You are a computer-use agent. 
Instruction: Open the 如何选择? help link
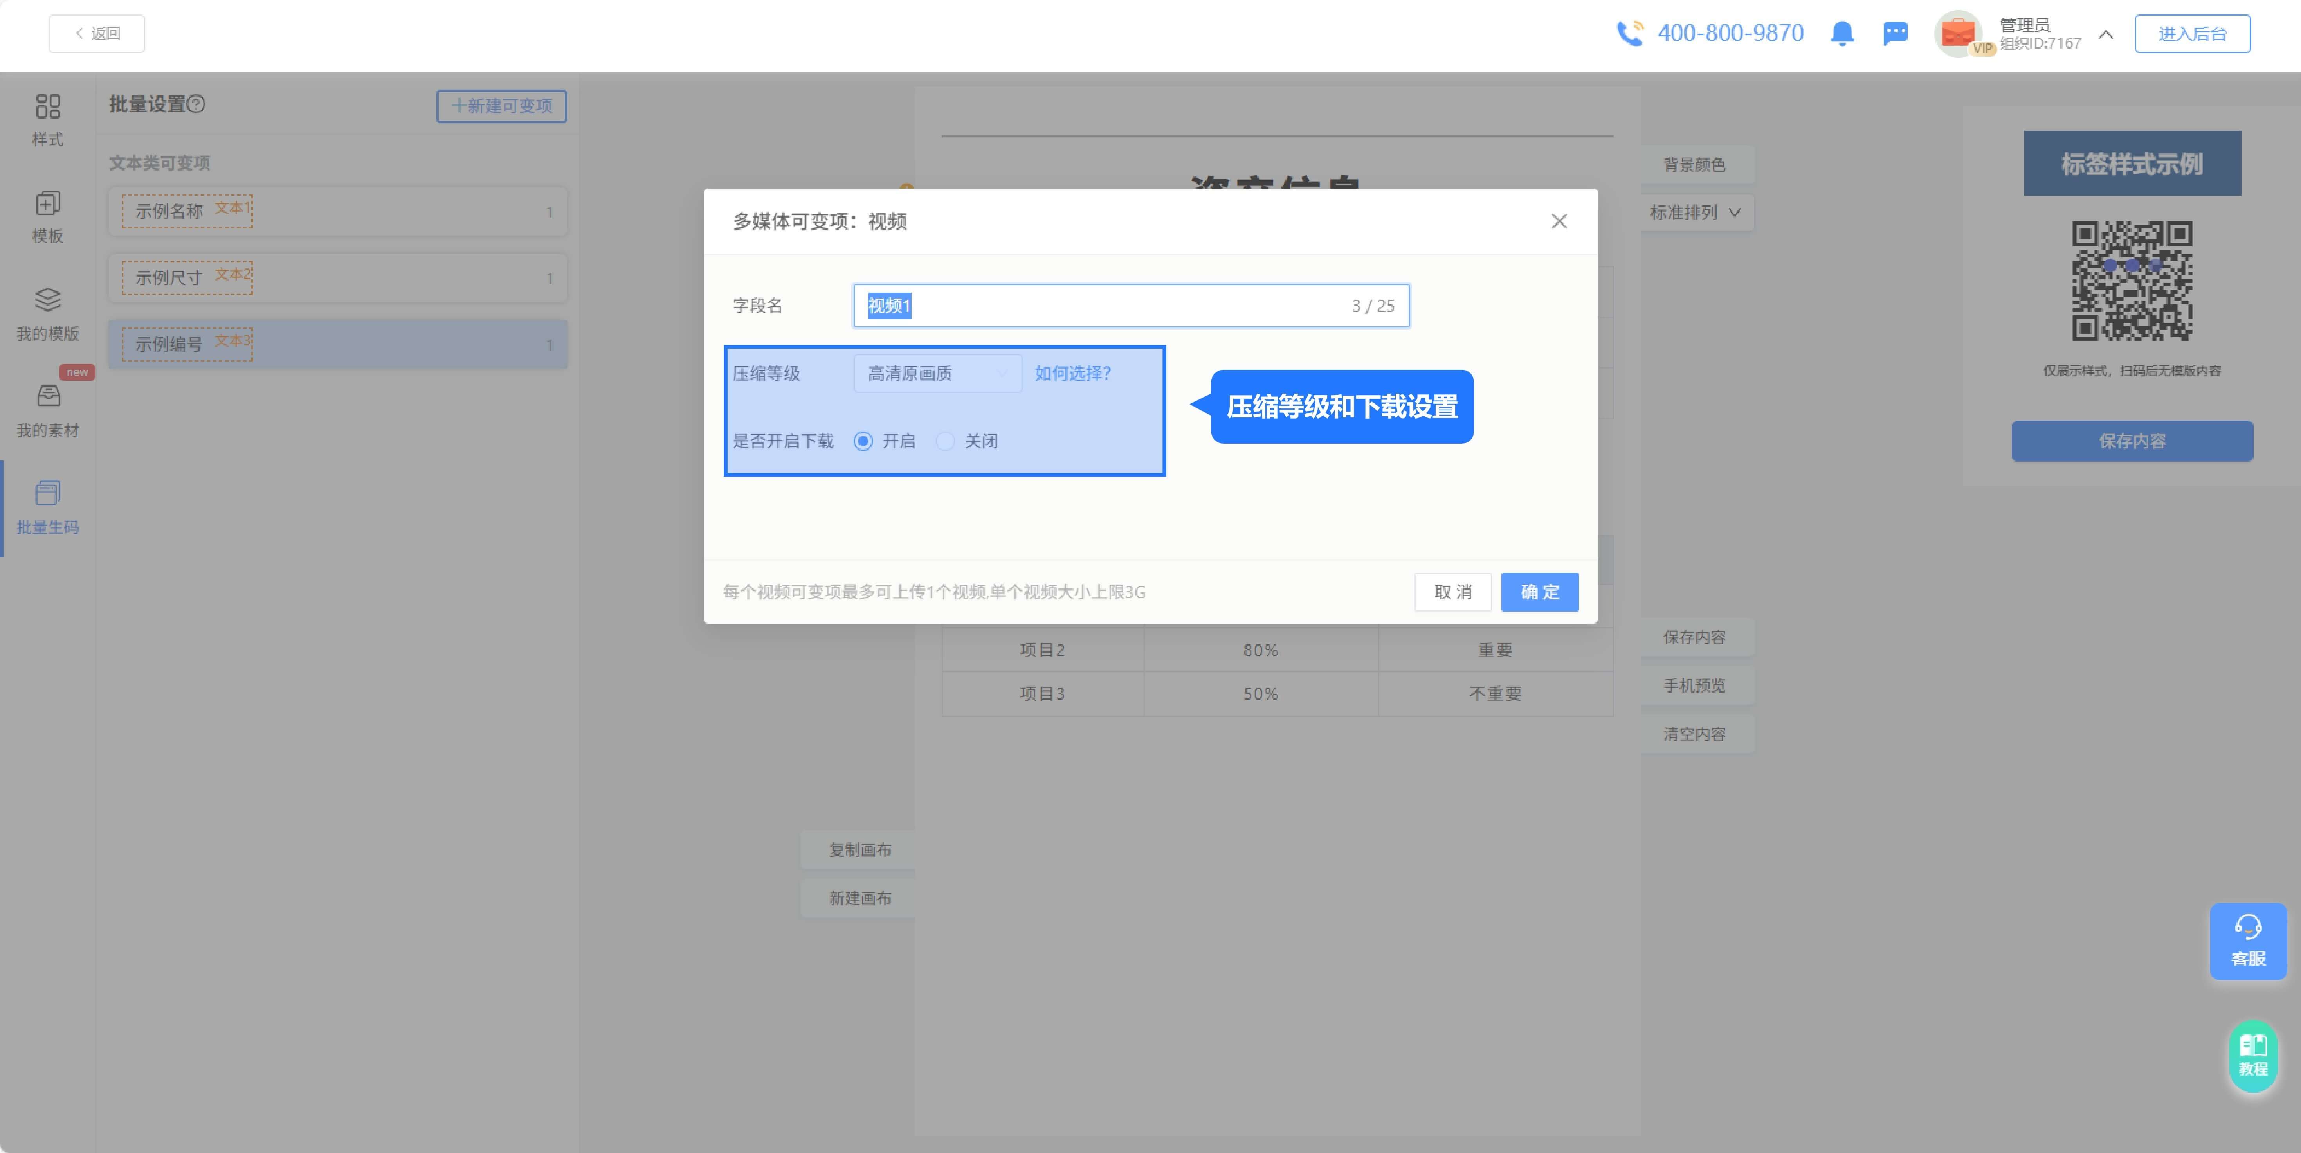point(1072,373)
